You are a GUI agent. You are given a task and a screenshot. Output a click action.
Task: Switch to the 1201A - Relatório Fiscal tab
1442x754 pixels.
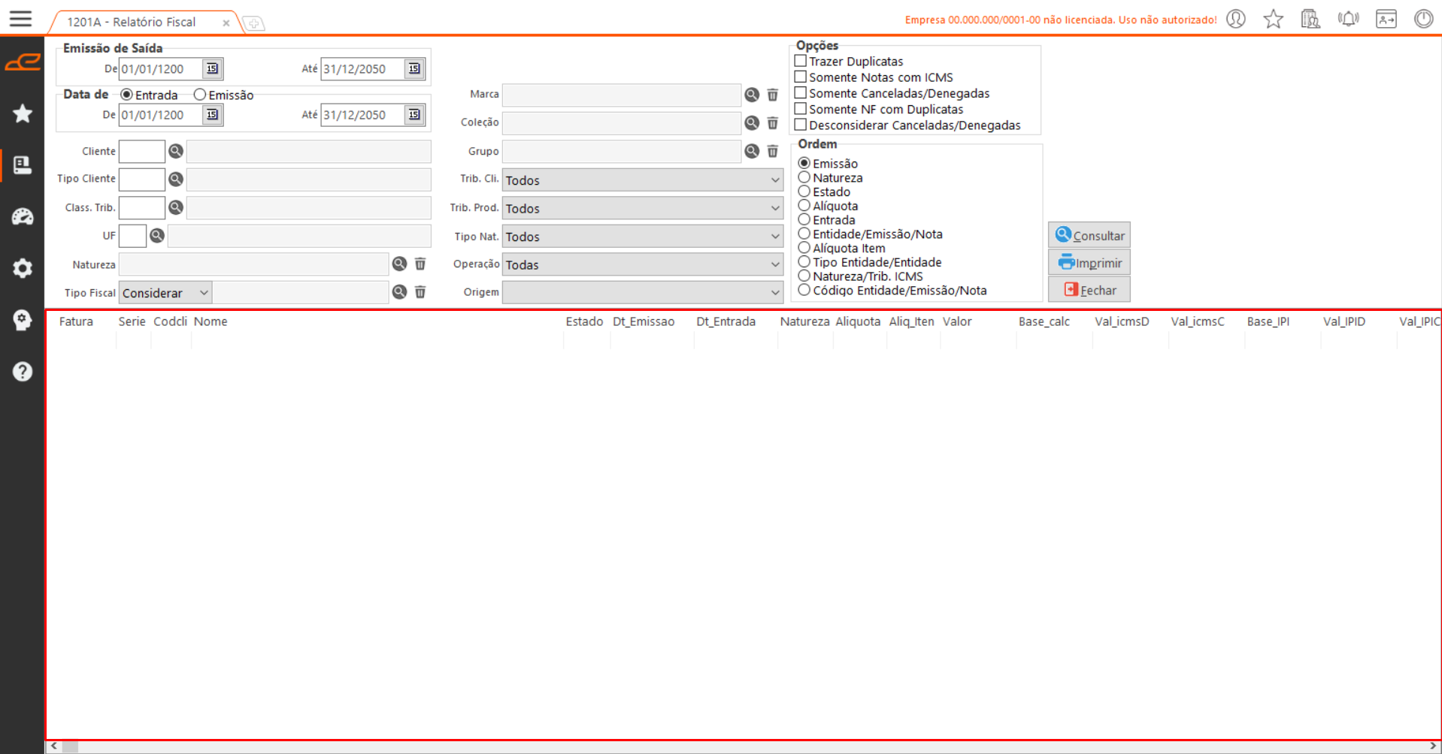click(x=132, y=23)
